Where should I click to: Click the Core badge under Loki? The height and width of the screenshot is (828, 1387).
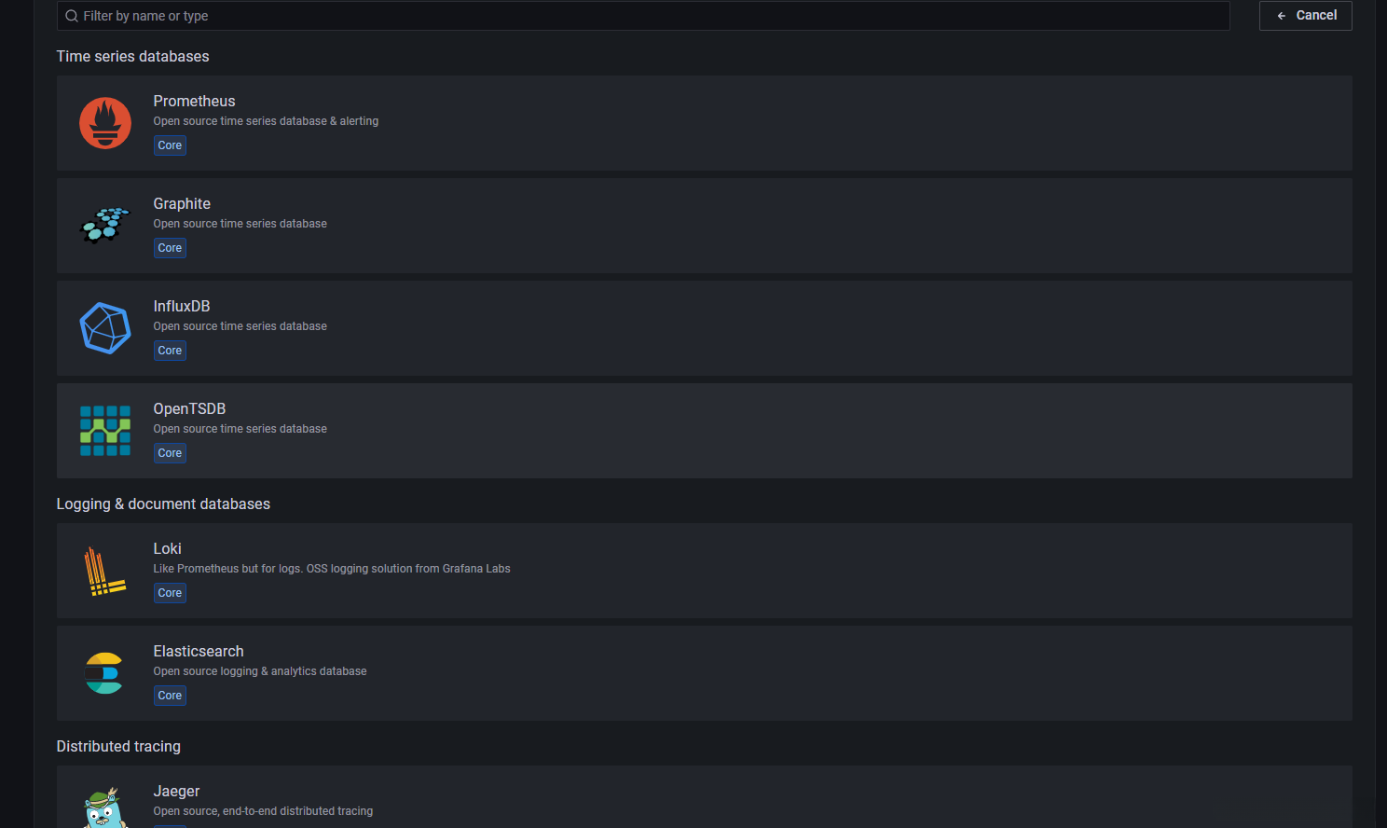[170, 593]
